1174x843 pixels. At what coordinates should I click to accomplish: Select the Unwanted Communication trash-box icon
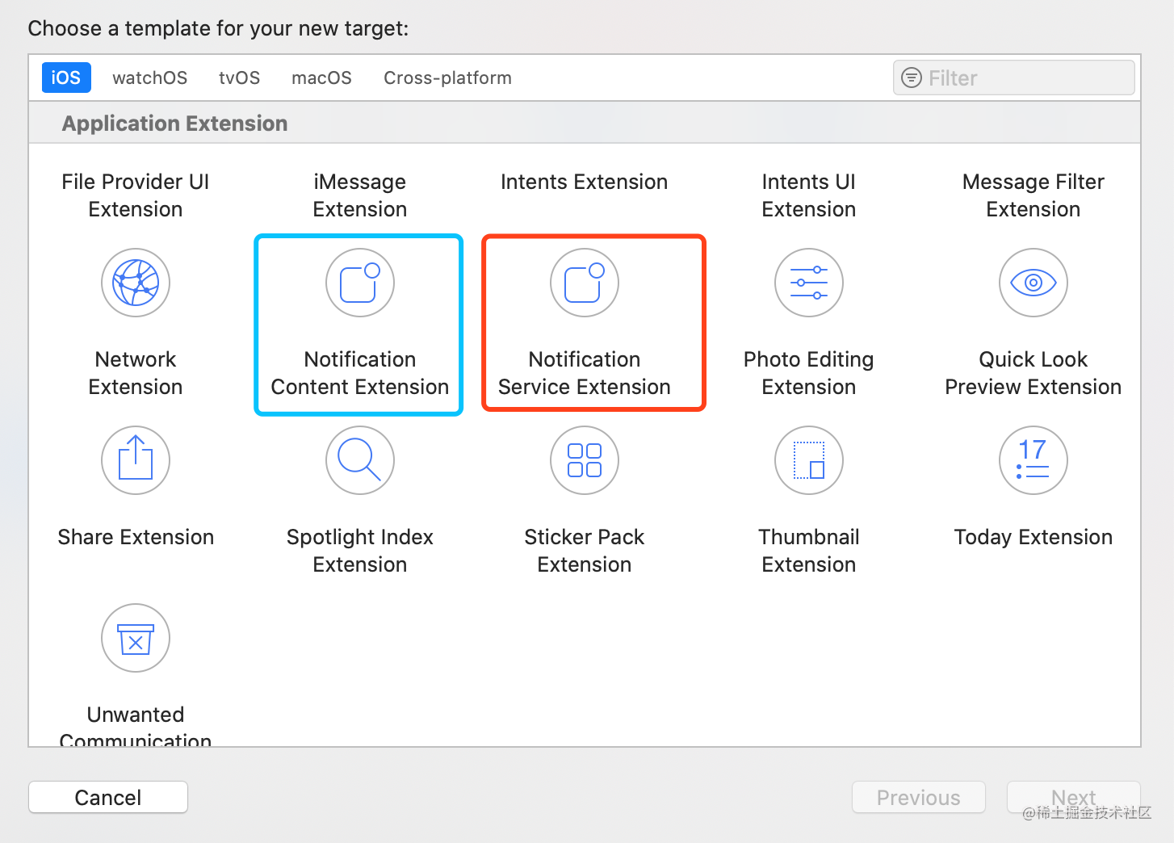click(x=136, y=638)
